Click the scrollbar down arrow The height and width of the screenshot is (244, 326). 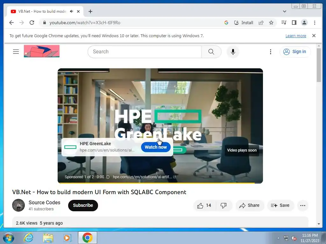pyautogui.click(x=319, y=224)
